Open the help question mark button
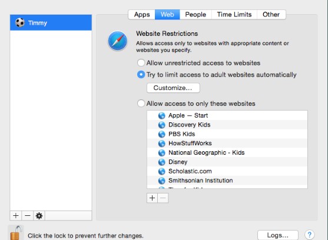The width and height of the screenshot is (328, 240). coord(309,235)
